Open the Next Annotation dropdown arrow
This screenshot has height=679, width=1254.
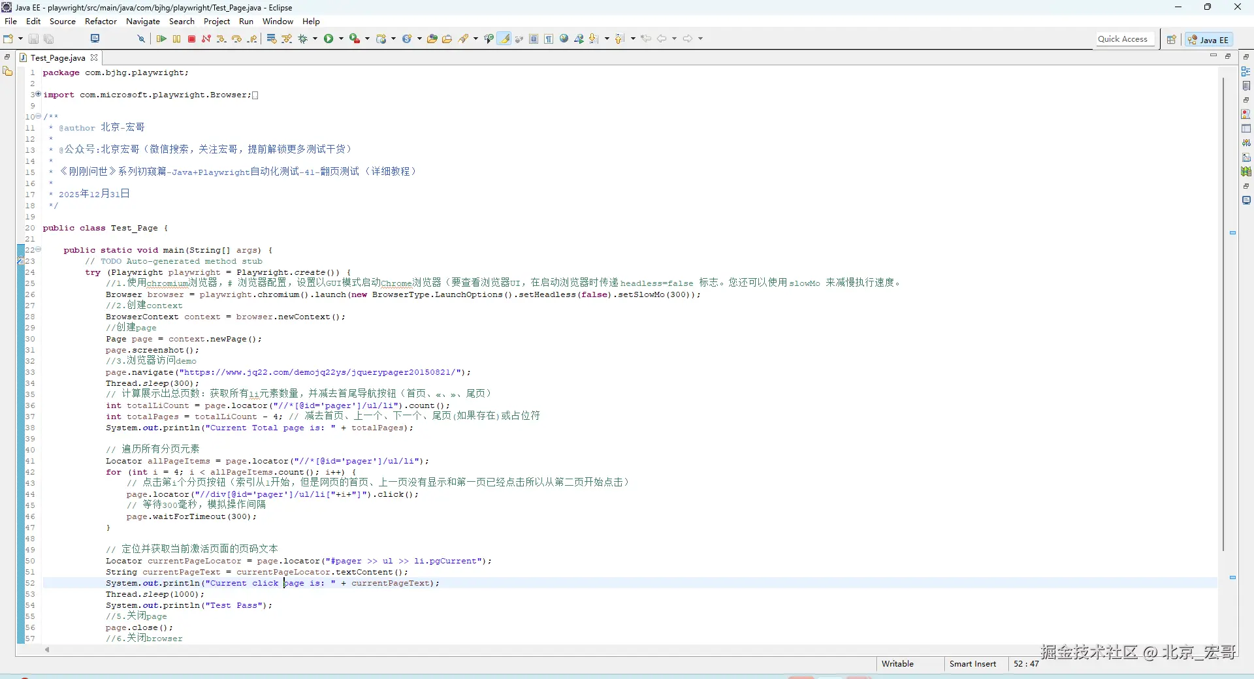point(607,39)
